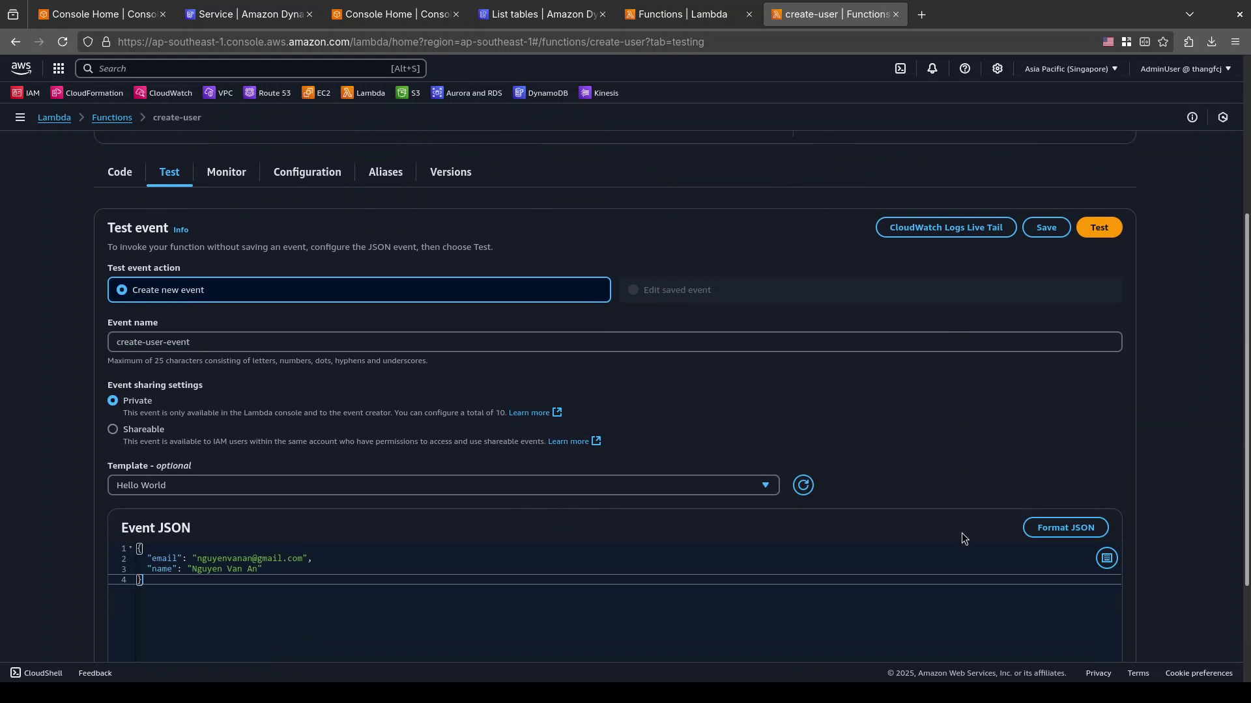Open the Route 53 shortcut
This screenshot has width=1251, height=703.
click(267, 93)
